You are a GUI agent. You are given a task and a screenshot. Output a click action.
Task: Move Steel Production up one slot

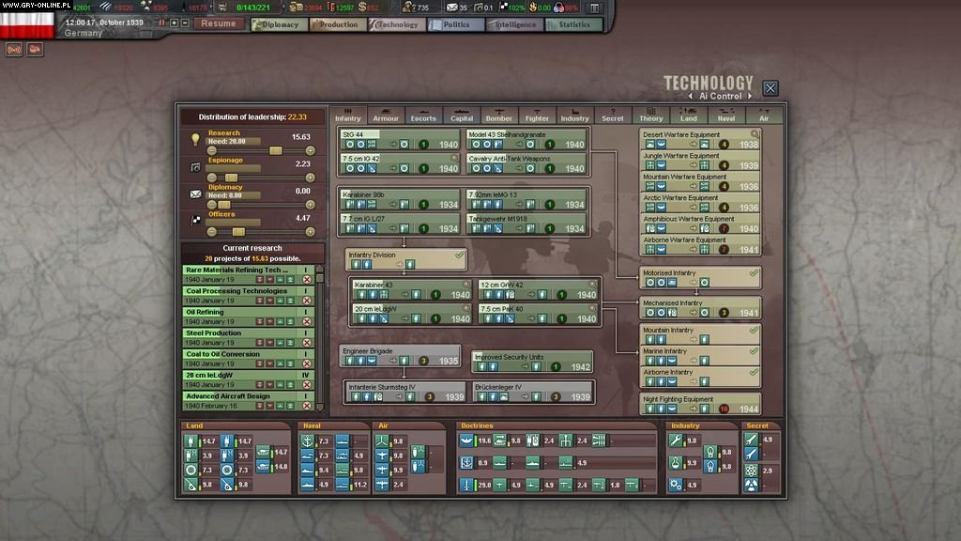[280, 343]
